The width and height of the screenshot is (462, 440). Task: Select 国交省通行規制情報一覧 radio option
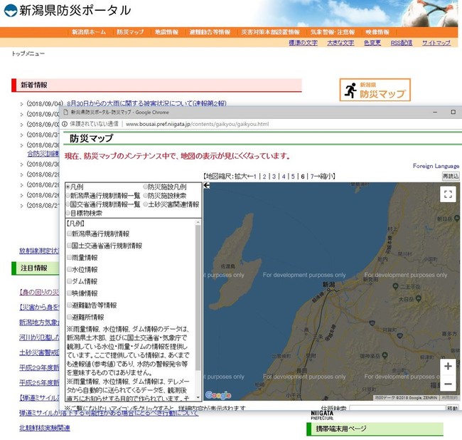68,204
